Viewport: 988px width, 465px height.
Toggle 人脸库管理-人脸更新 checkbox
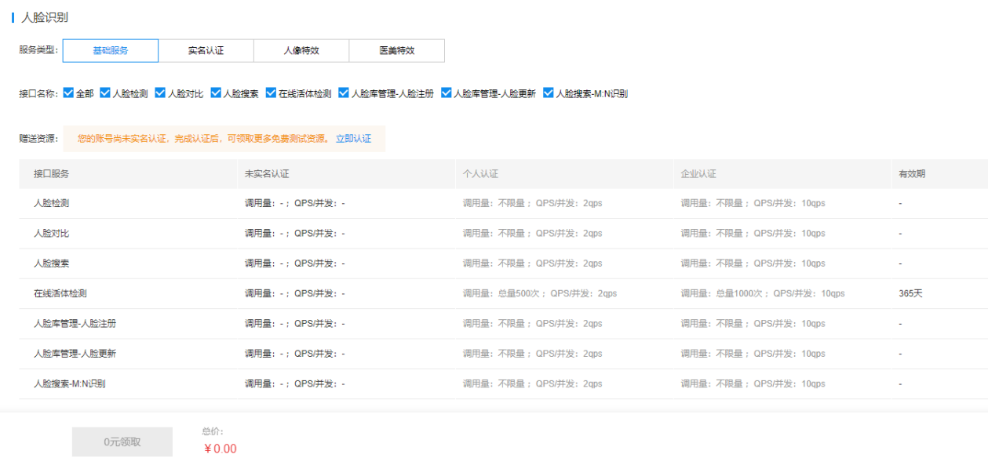pos(447,93)
